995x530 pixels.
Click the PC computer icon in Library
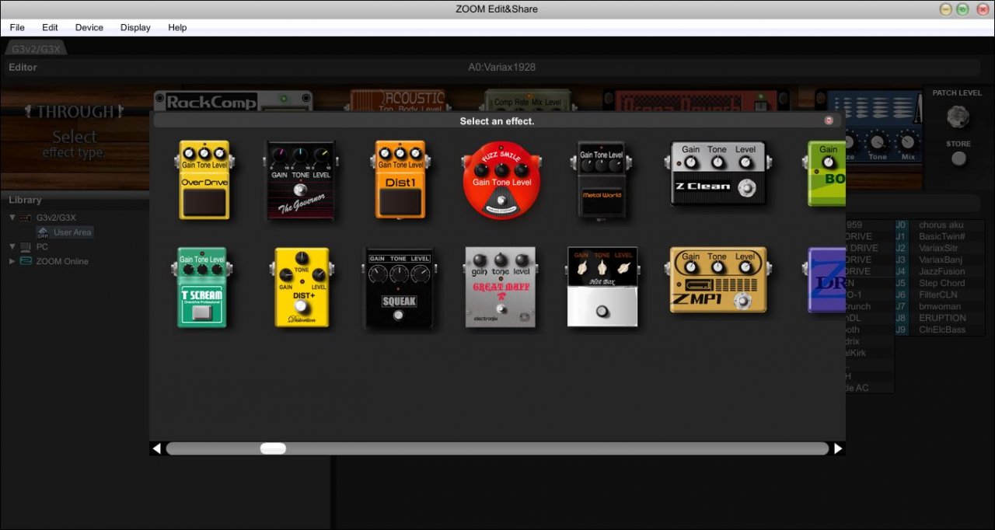click(x=26, y=246)
